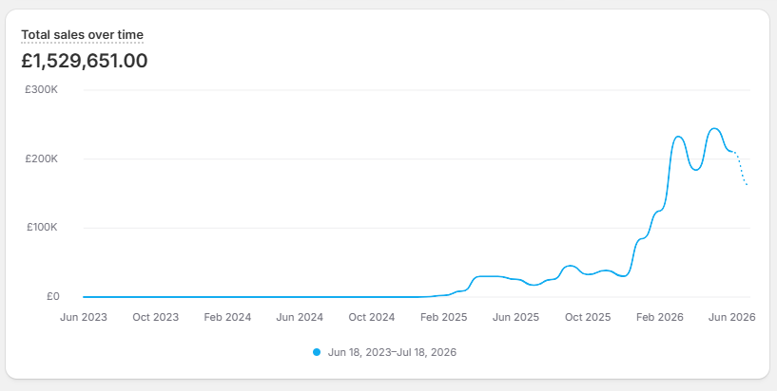Click the £1,529,651.00 total sales figure
Screen dimensions: 777x391
click(x=85, y=61)
